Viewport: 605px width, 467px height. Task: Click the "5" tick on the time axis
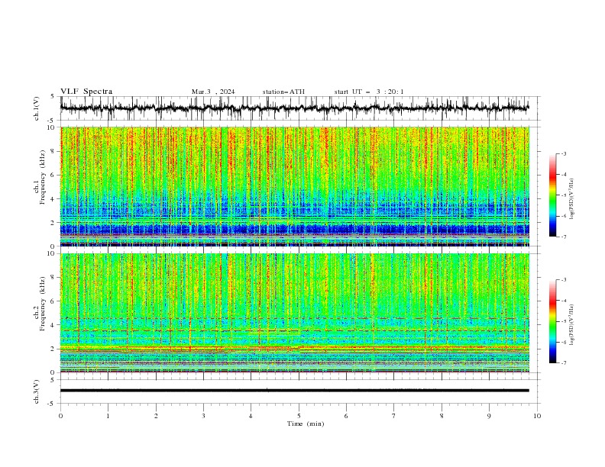[299, 416]
